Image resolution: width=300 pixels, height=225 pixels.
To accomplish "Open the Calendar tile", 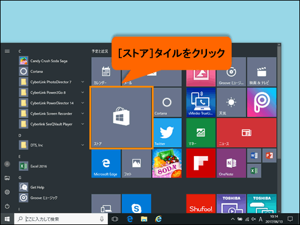I will 106,72.
